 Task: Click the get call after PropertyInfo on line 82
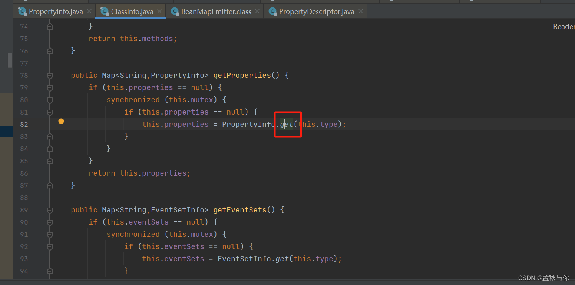point(287,124)
